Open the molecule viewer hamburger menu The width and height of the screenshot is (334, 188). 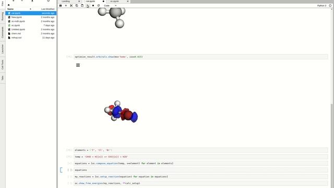(x=78, y=65)
